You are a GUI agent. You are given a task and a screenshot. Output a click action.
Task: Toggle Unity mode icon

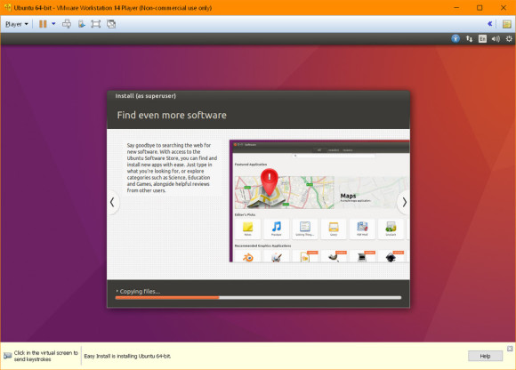click(x=111, y=24)
